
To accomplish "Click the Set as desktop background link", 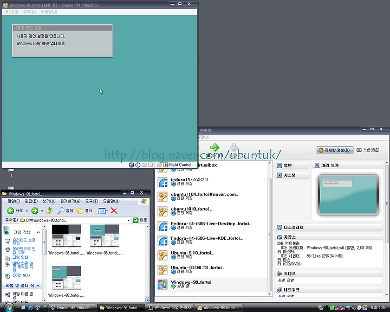I will [x=23, y=266].
